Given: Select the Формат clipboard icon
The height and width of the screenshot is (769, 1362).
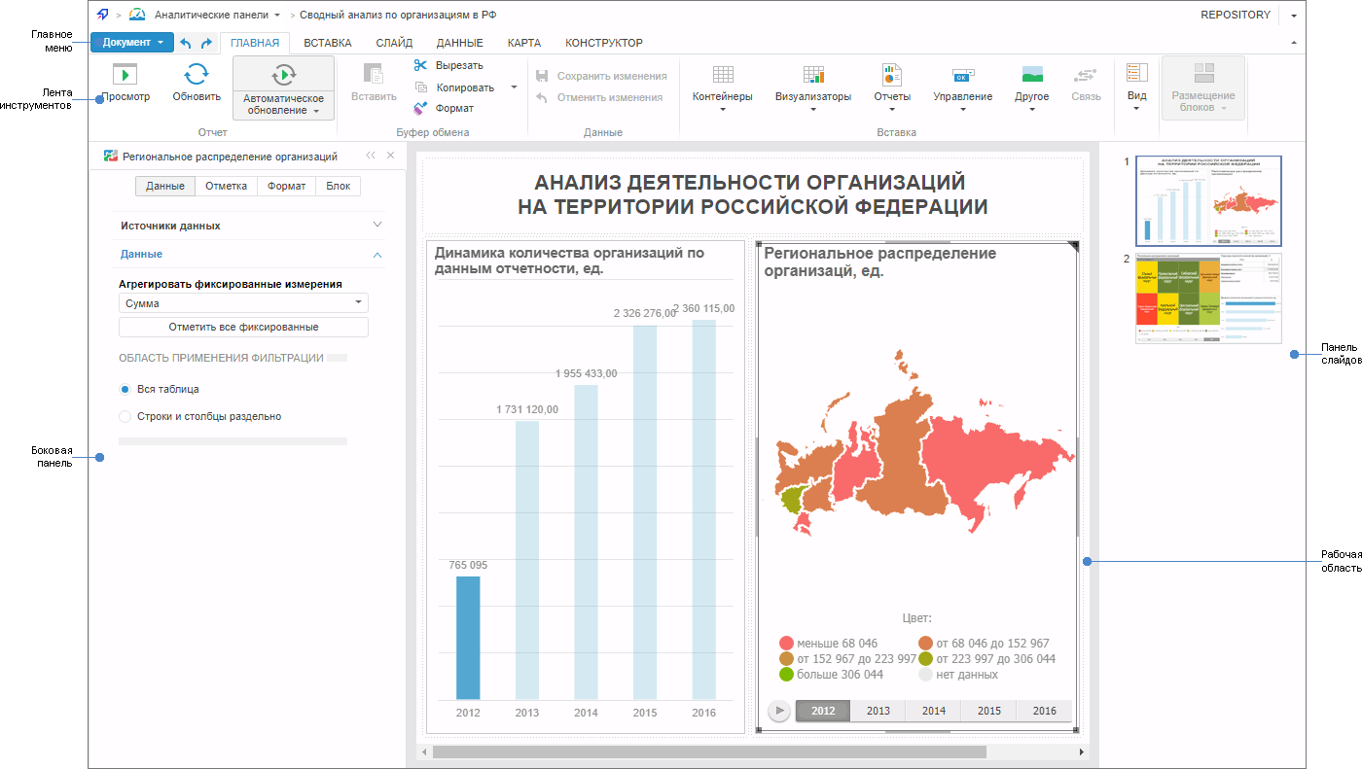Looking at the screenshot, I should point(423,107).
